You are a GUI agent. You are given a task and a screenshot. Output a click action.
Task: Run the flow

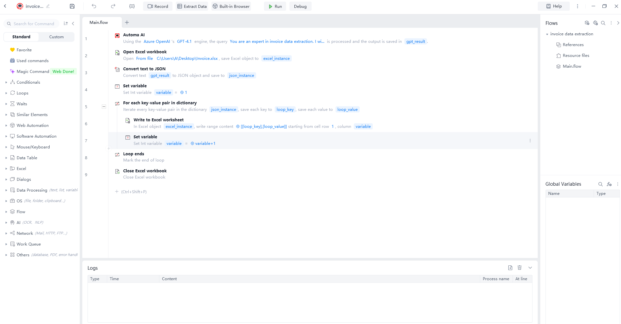[x=275, y=6]
